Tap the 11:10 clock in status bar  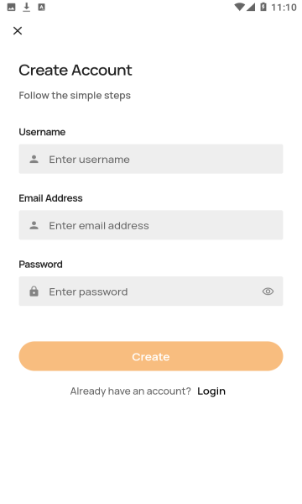click(284, 8)
